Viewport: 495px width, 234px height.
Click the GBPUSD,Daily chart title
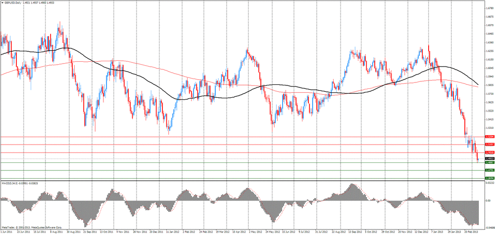click(12, 2)
